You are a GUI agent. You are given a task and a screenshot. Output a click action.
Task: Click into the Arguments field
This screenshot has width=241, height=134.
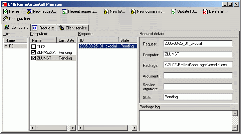(x=198, y=76)
